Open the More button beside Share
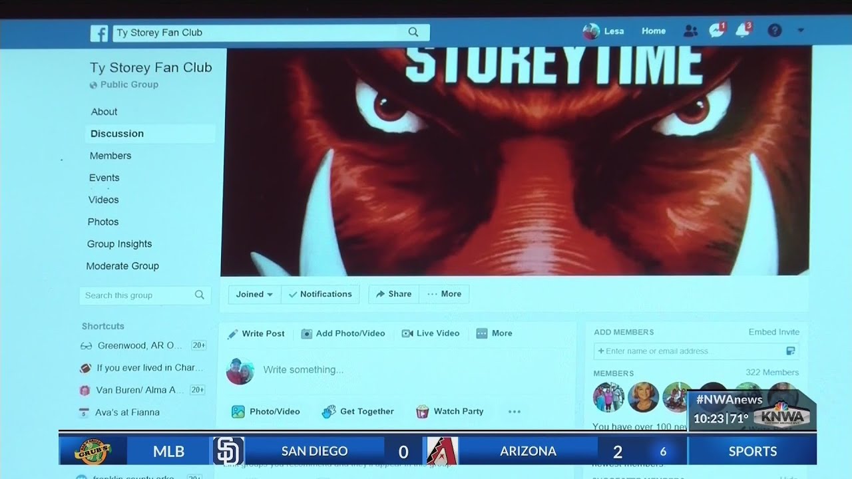This screenshot has width=852, height=479. pyautogui.click(x=444, y=294)
